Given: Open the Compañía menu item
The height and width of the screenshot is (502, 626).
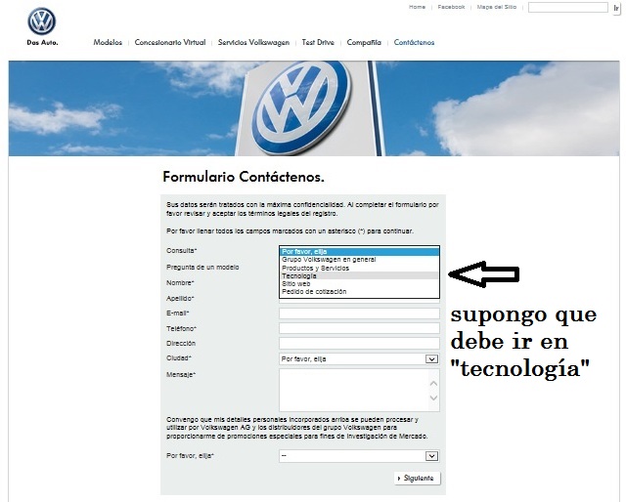Looking at the screenshot, I should (364, 42).
